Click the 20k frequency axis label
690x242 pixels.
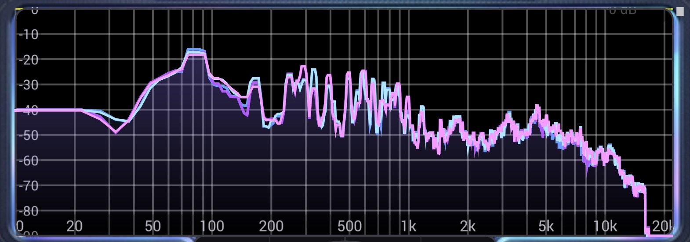pos(662,226)
